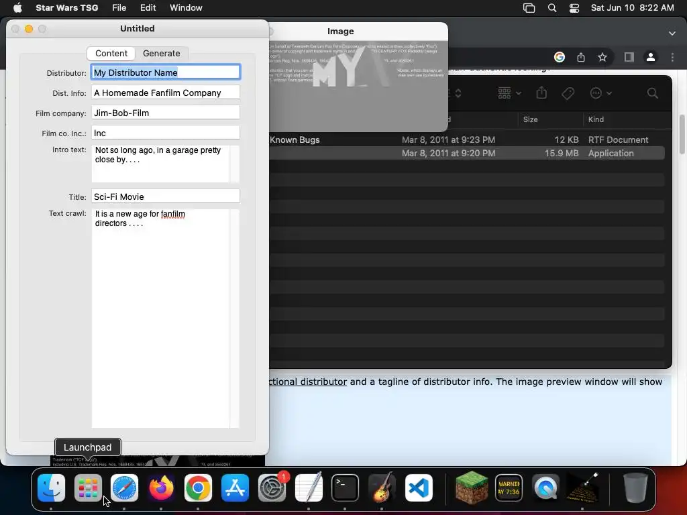Select the Known Bugs file row
Screen dimensions: 687x515
(467, 139)
